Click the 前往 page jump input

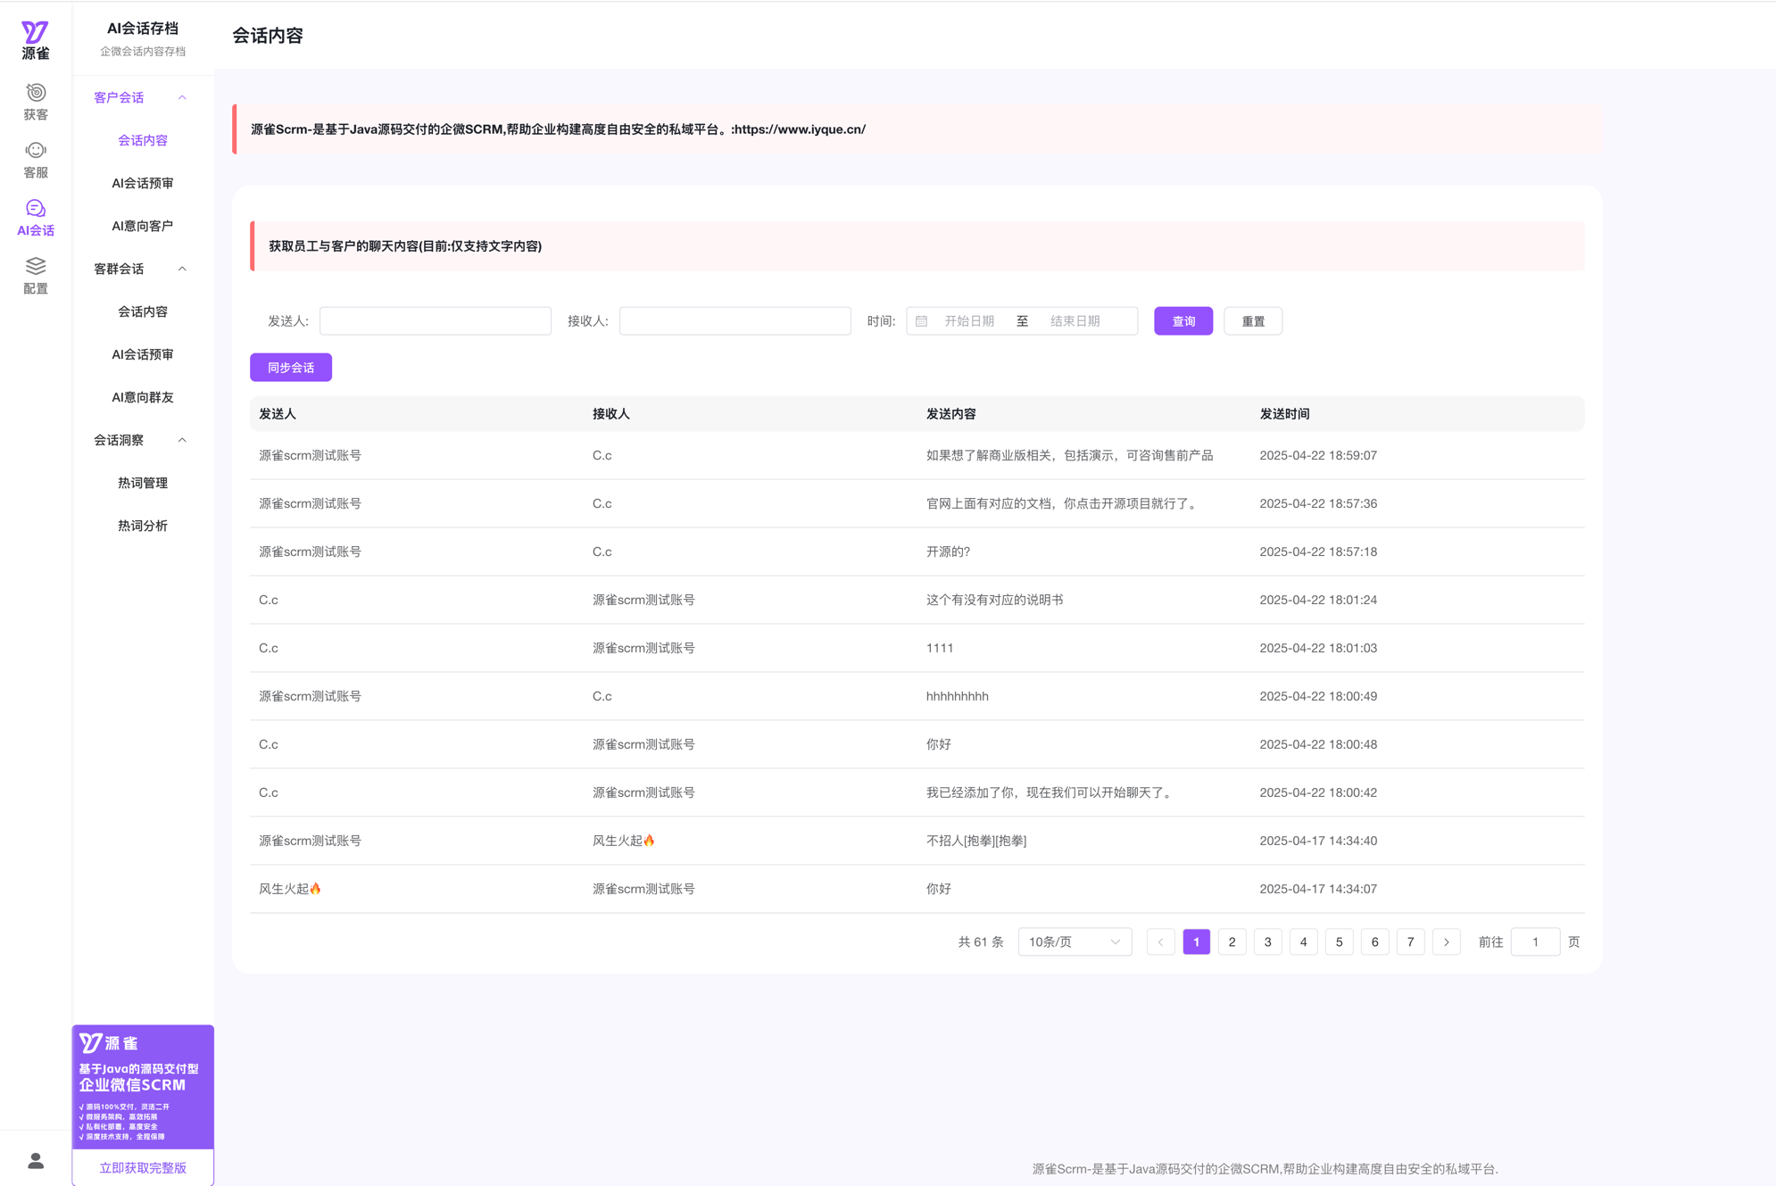coord(1535,942)
